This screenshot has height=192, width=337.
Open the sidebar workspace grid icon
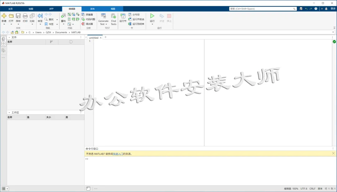(x=3, y=43)
